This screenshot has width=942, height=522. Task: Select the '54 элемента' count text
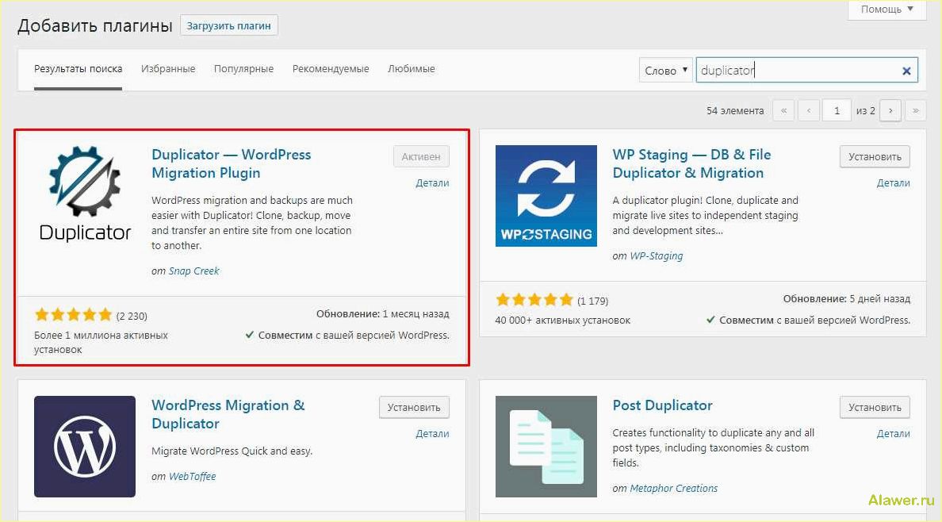735,110
